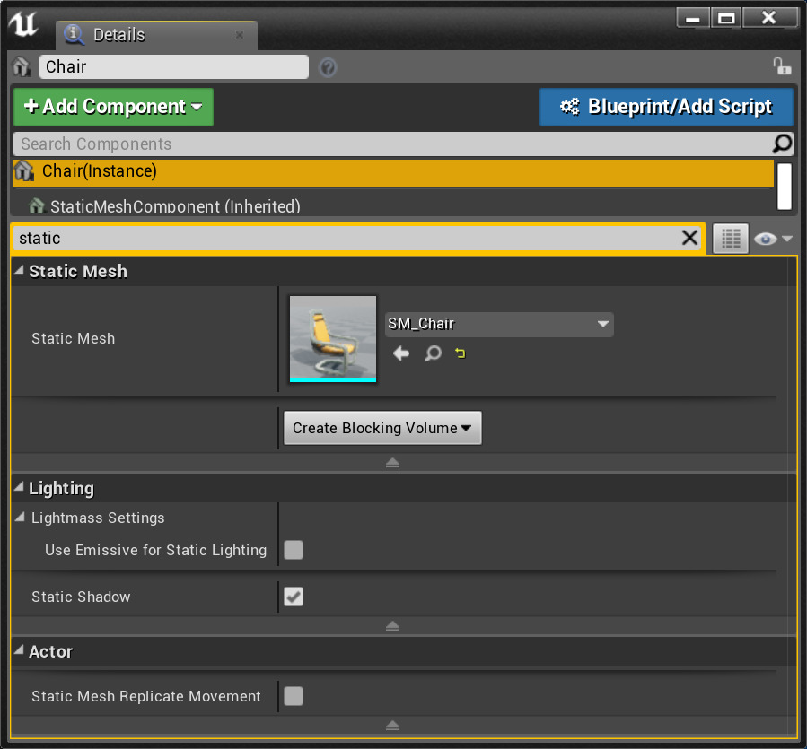Open the Add Component menu
Image resolution: width=807 pixels, height=749 pixels.
(x=112, y=106)
